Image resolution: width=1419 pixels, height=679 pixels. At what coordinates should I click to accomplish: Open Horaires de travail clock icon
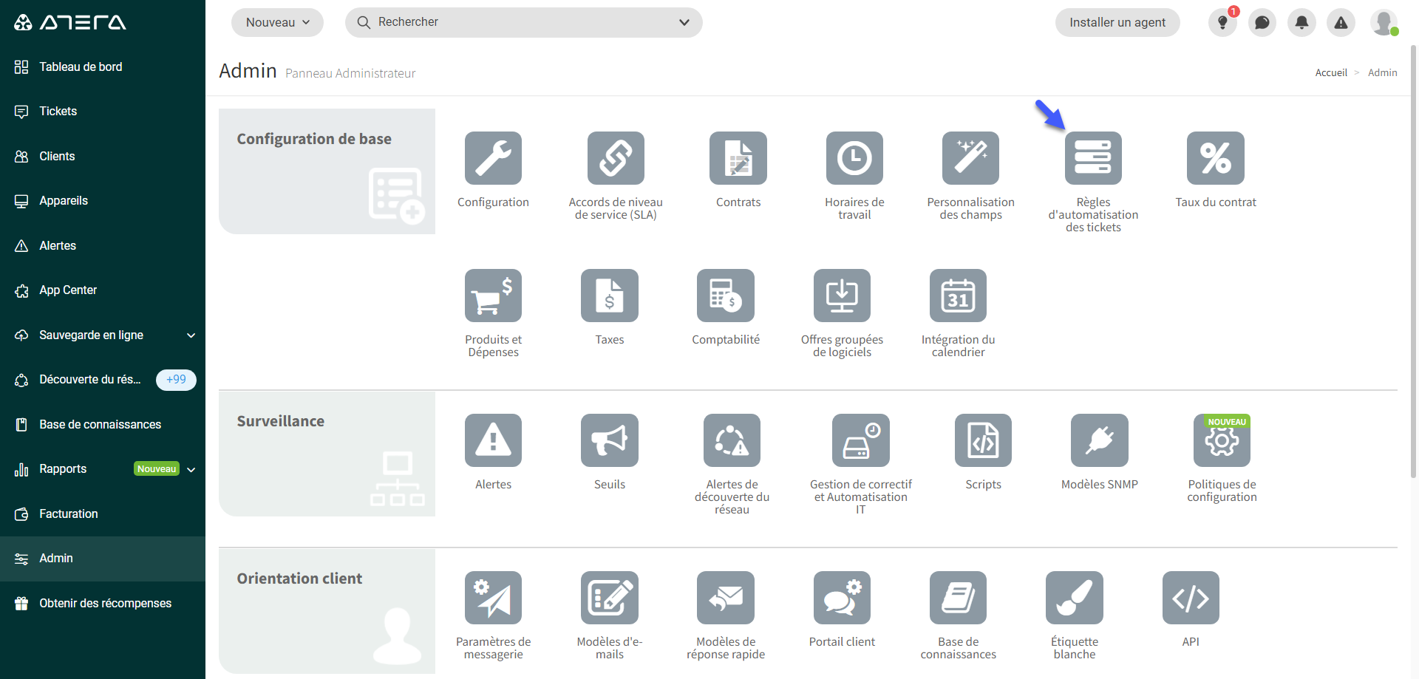coord(854,158)
